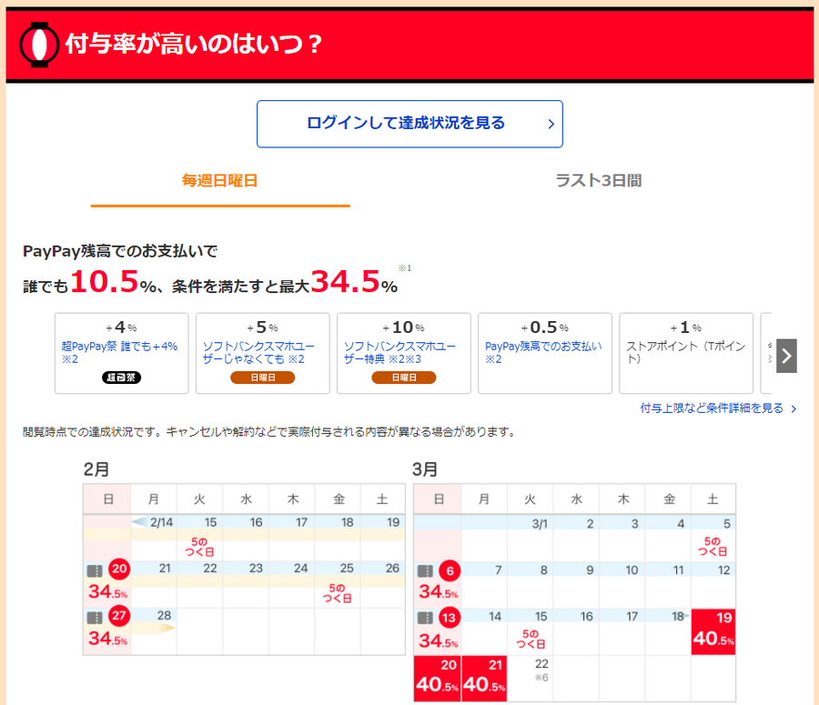Open ソフトバンクスマホユーザーじゃなくても link
819x705 pixels.
[258, 353]
